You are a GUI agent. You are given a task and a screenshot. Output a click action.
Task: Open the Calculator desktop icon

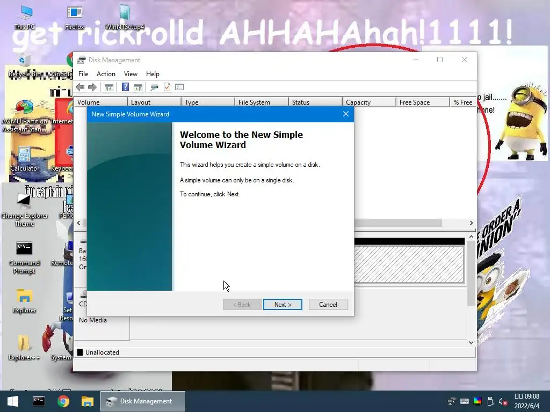[x=25, y=159]
